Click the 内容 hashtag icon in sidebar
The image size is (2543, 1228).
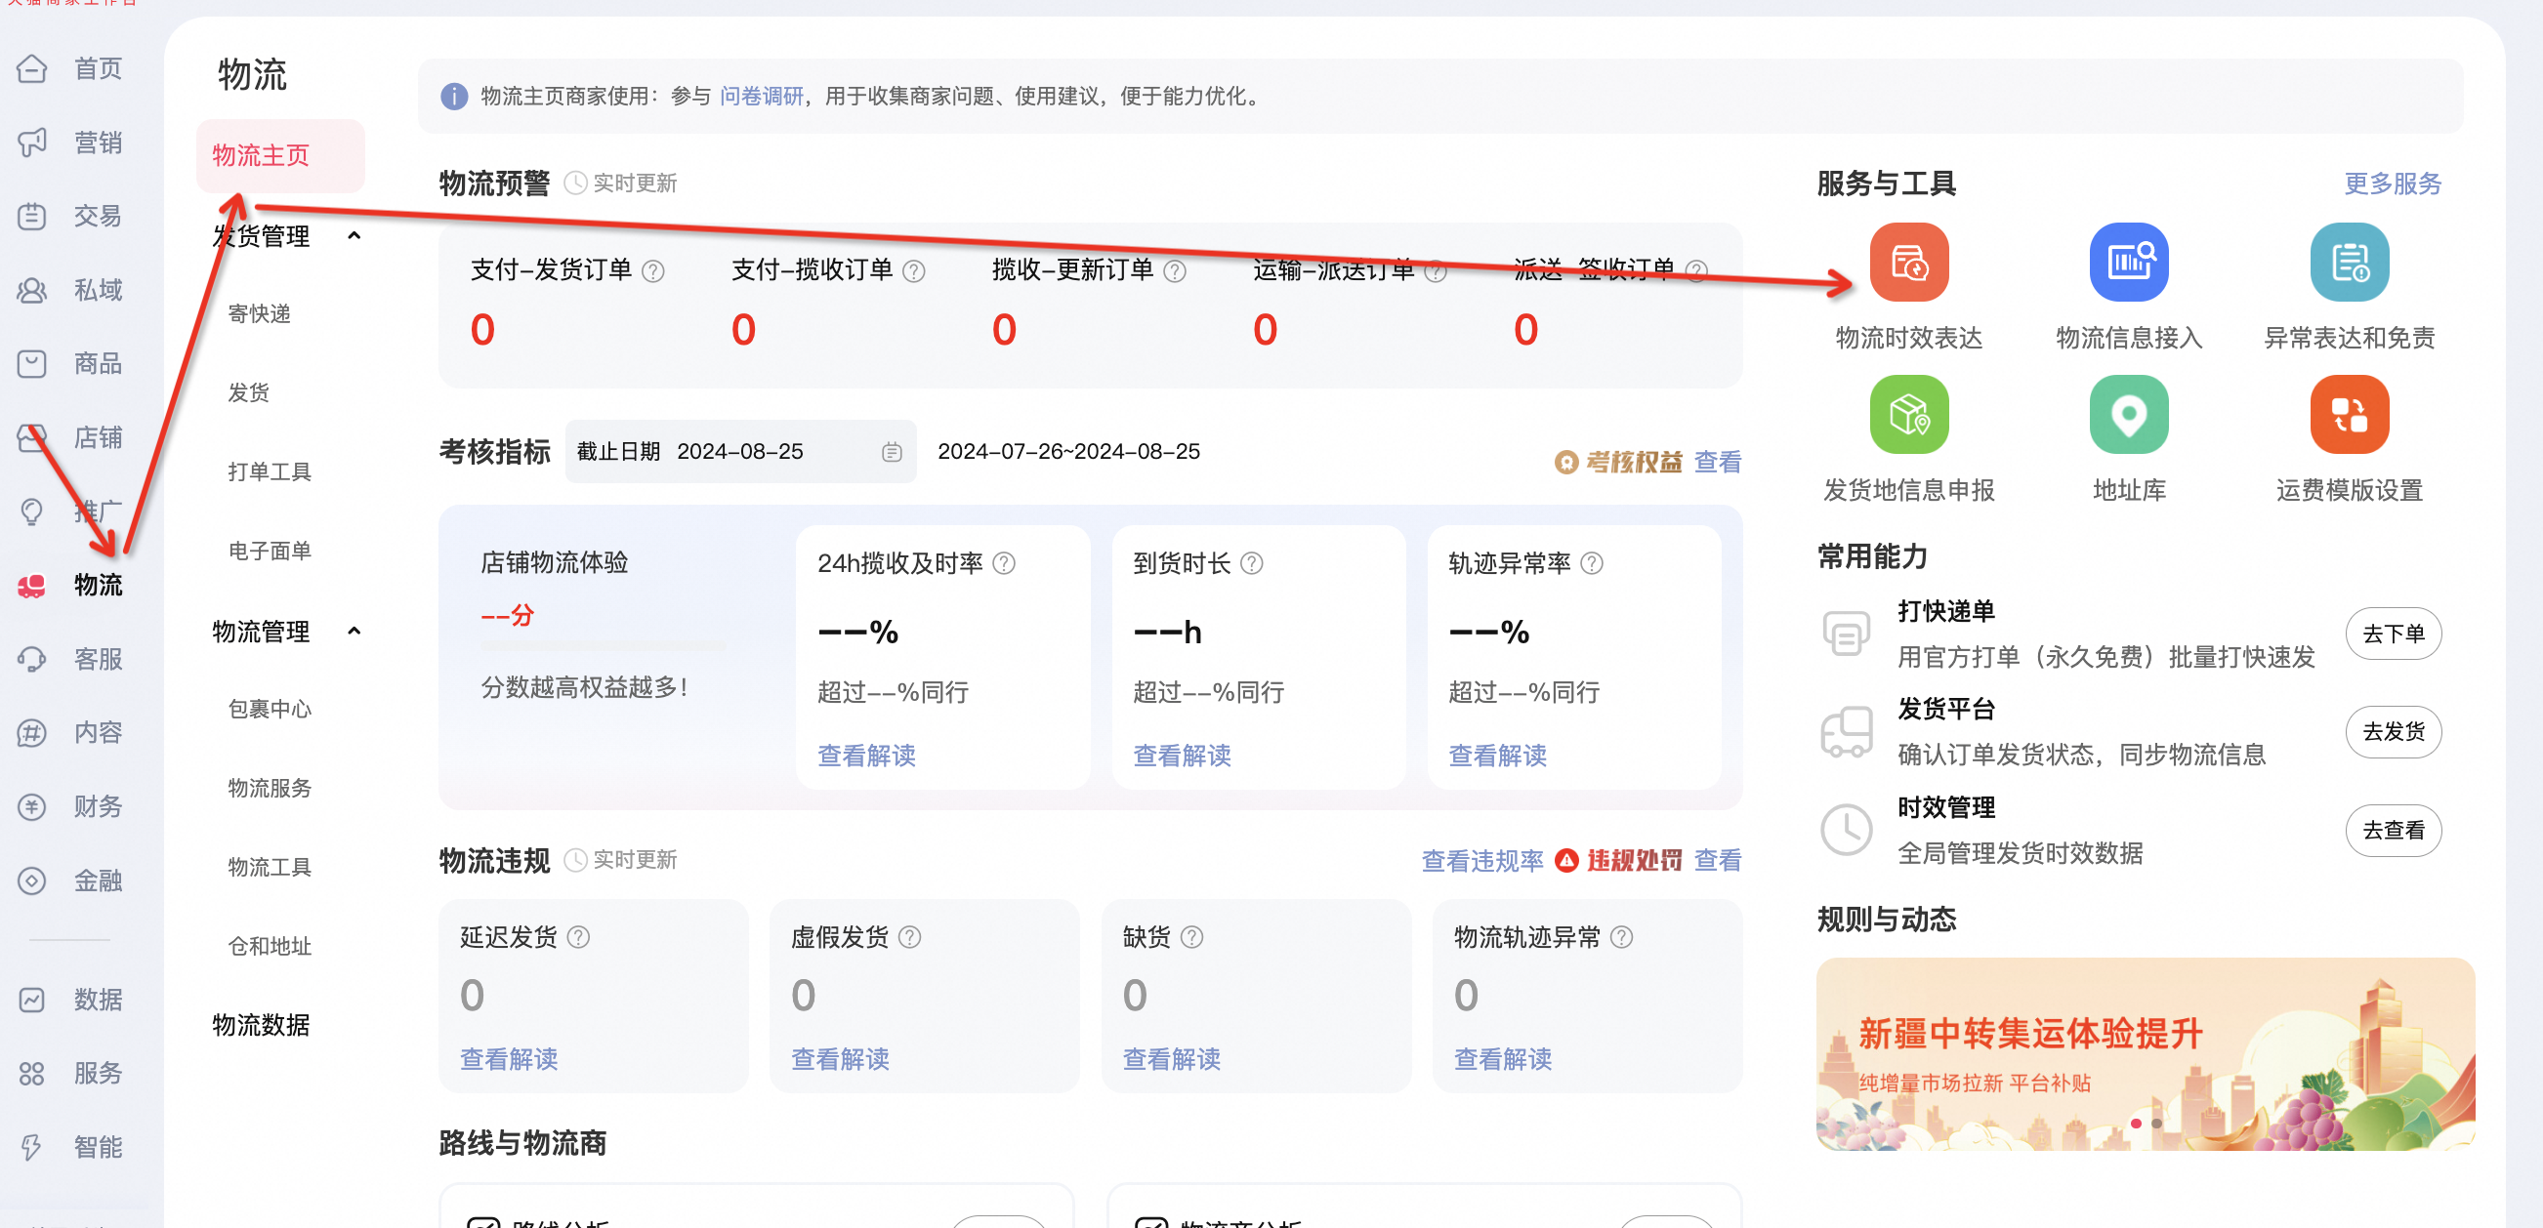point(31,732)
